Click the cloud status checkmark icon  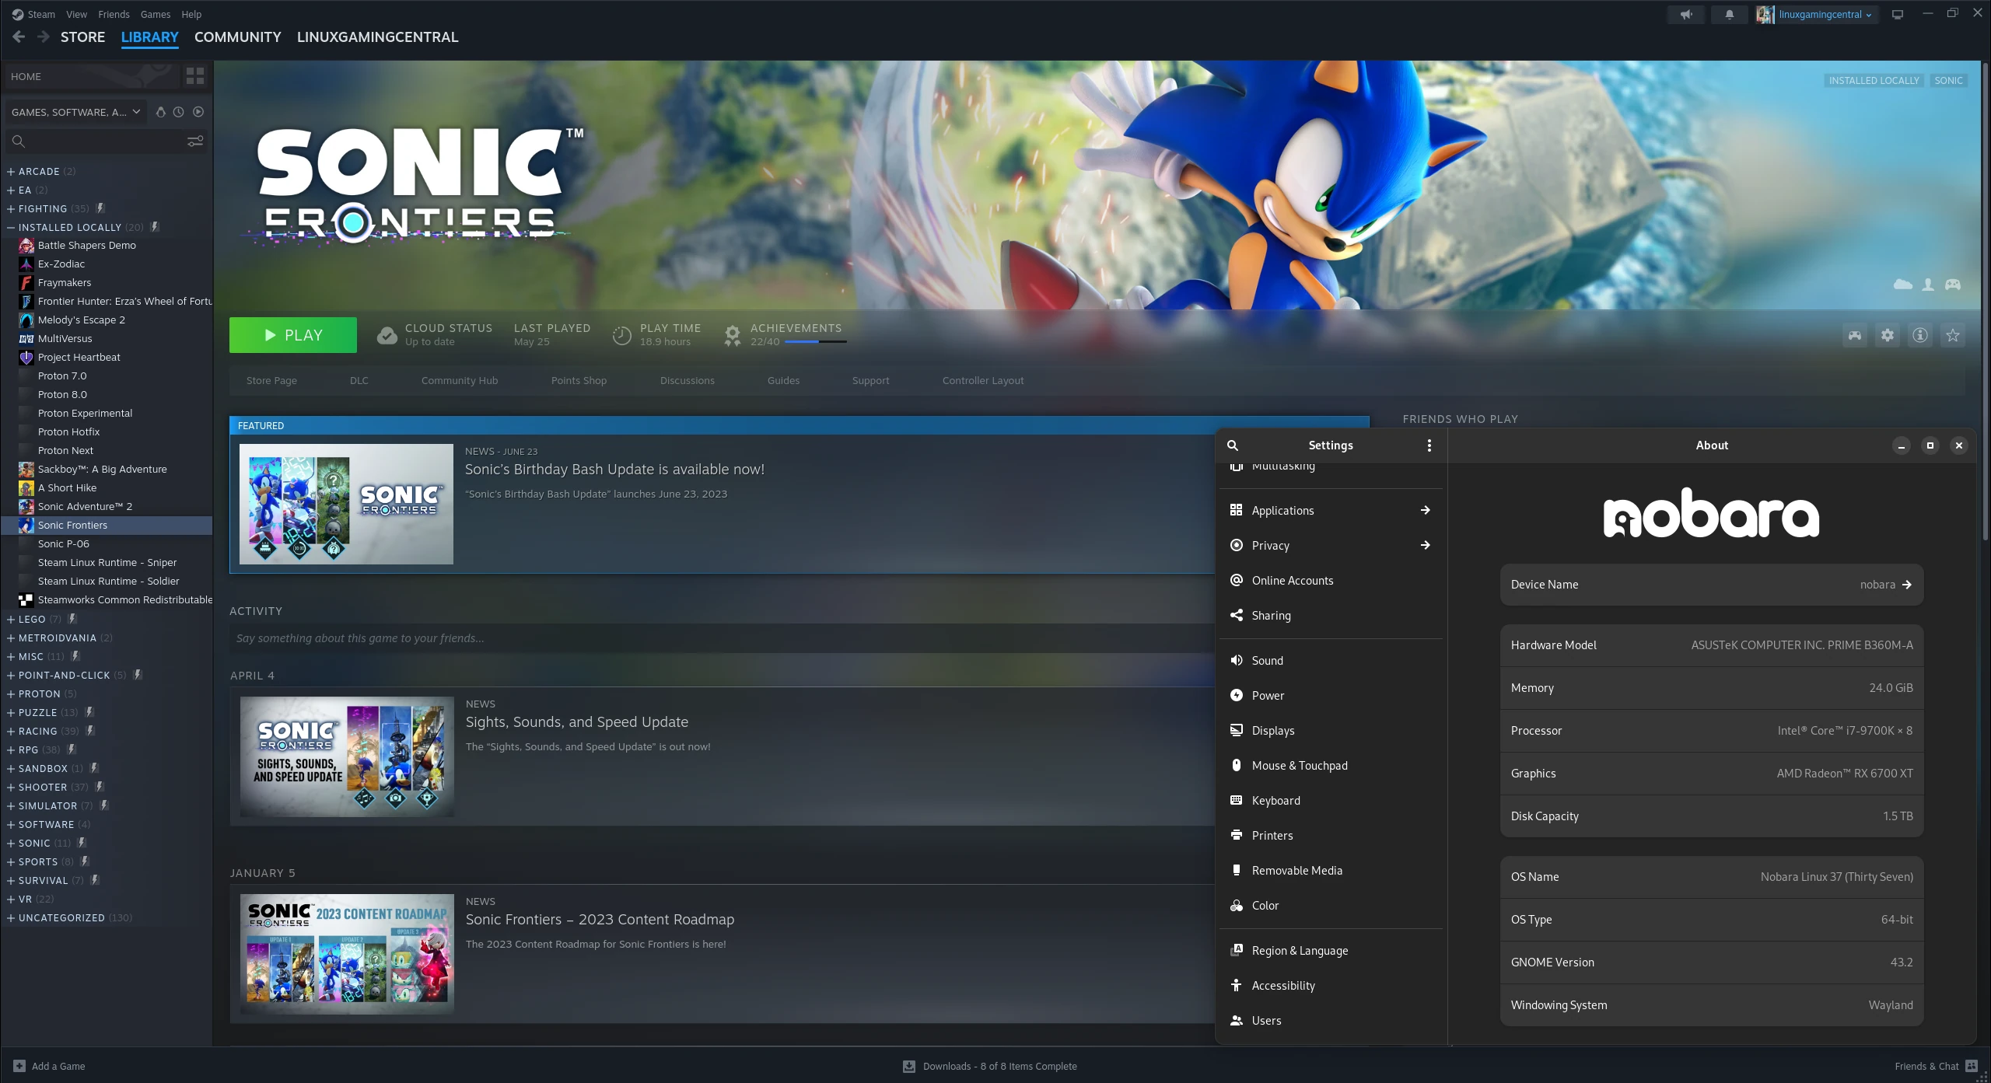coord(387,335)
